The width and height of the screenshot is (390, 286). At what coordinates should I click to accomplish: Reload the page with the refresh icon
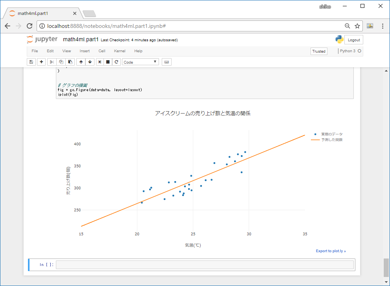[30, 26]
